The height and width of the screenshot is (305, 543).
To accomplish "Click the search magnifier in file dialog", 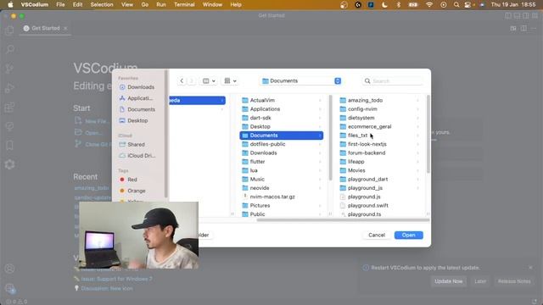I will pyautogui.click(x=367, y=81).
